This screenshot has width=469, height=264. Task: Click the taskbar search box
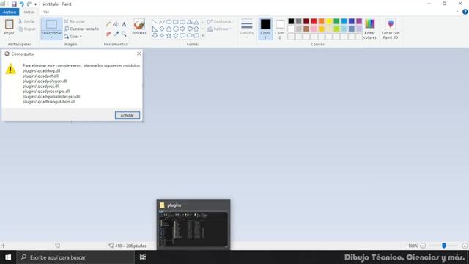(x=75, y=257)
